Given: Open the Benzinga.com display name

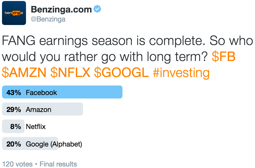Looking at the screenshot, I should (x=61, y=9).
